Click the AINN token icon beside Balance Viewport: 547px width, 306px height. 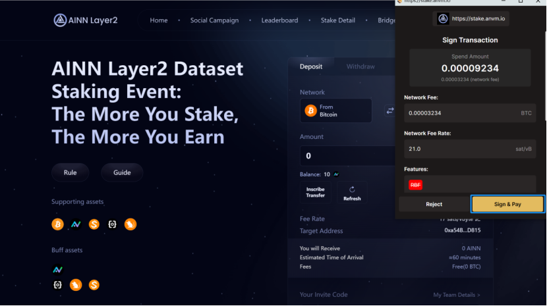(336, 174)
